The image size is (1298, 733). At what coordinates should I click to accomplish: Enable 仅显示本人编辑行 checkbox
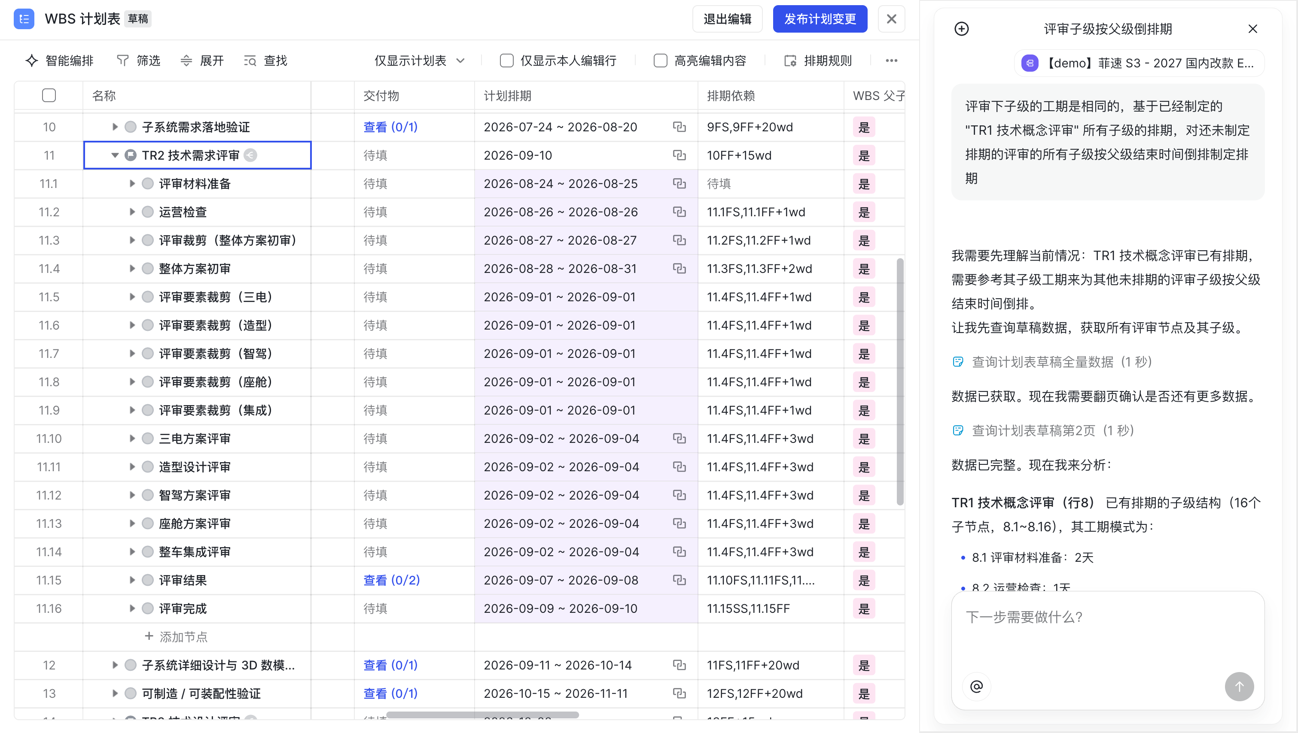click(506, 61)
